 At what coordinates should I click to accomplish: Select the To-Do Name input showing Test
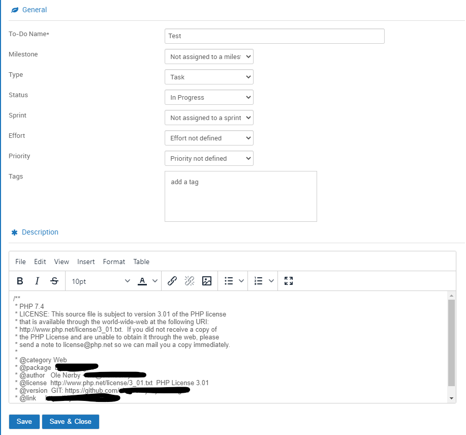point(274,36)
